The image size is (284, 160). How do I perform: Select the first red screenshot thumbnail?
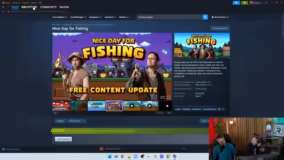61,106
